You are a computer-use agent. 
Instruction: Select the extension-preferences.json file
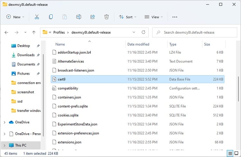pyautogui.click(x=138, y=133)
